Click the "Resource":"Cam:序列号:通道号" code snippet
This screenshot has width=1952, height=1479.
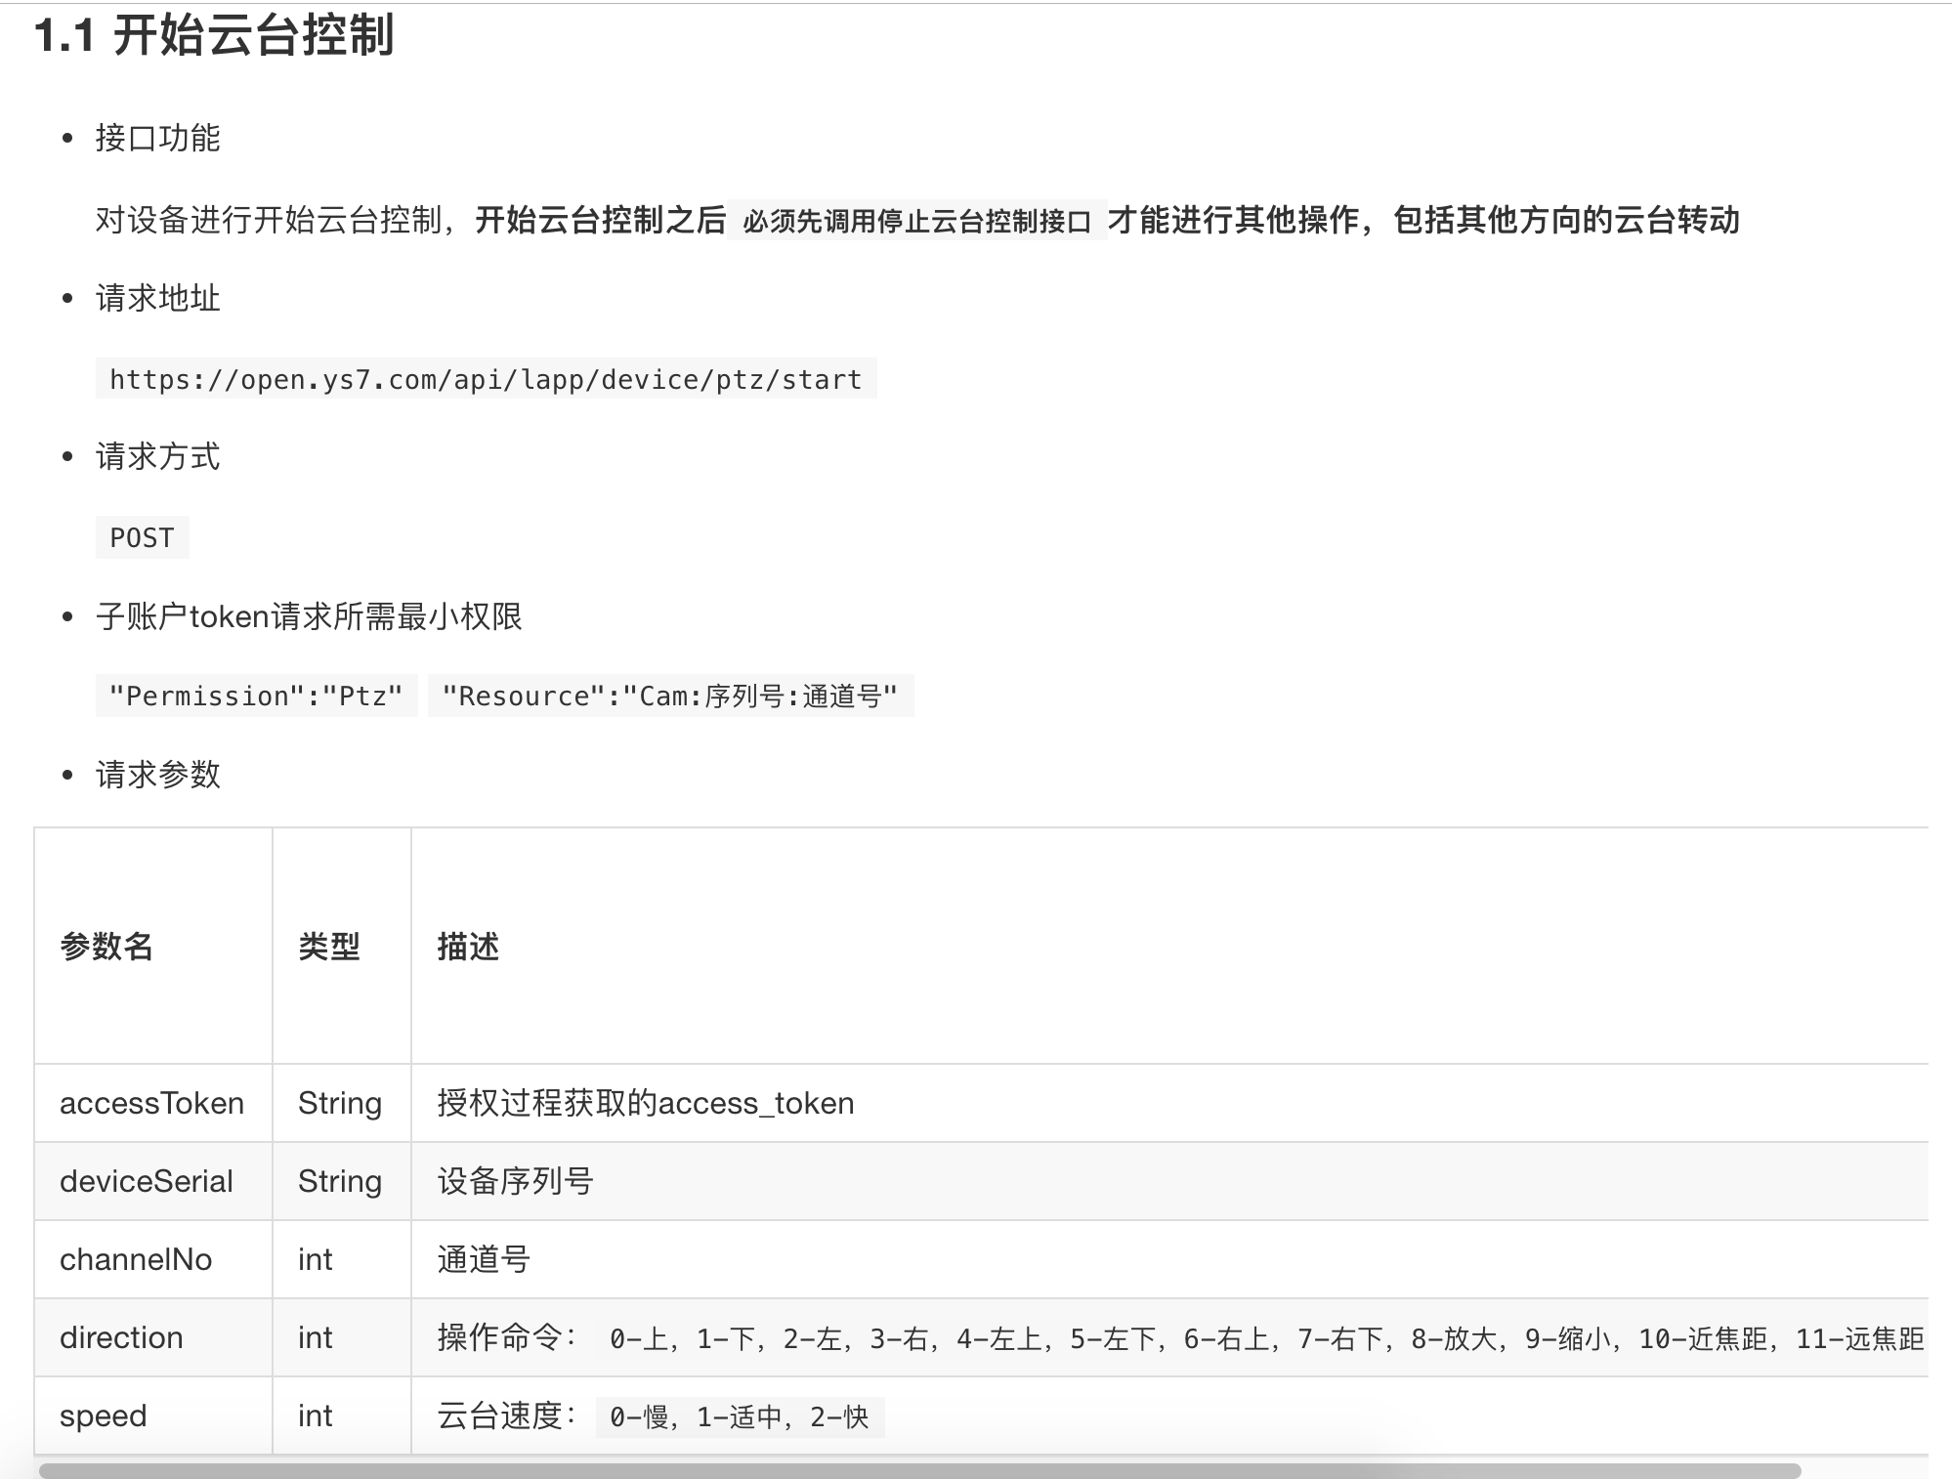[670, 696]
